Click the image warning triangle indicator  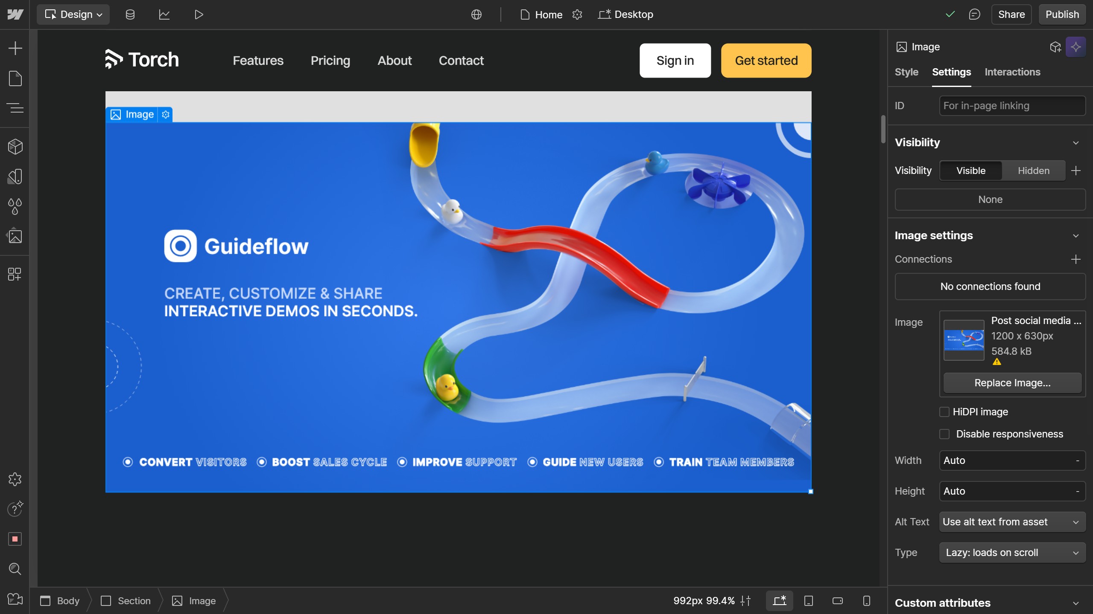[997, 362]
